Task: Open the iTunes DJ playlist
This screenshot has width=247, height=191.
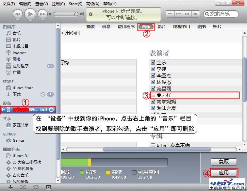Action: 20,156
